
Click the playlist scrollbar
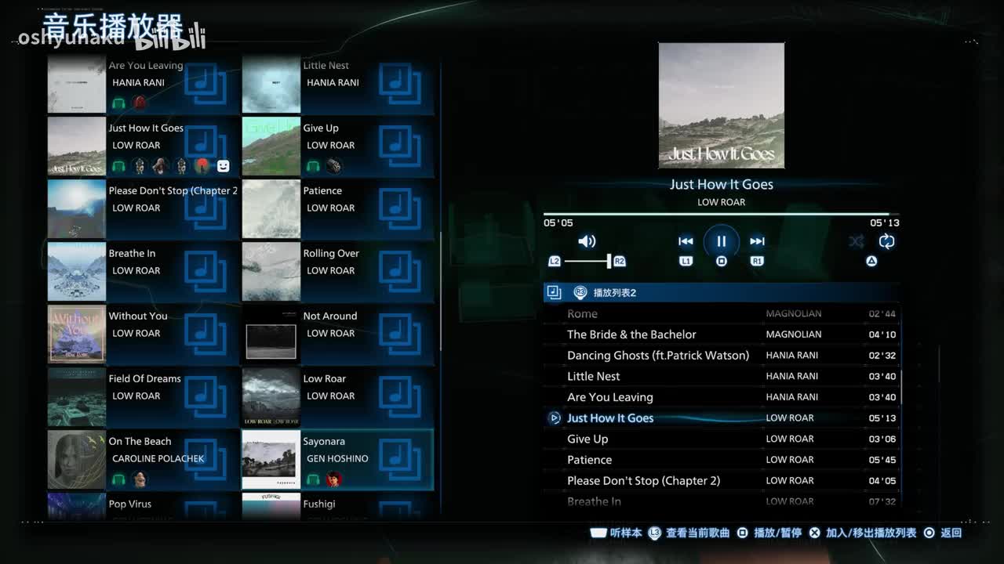(900, 388)
